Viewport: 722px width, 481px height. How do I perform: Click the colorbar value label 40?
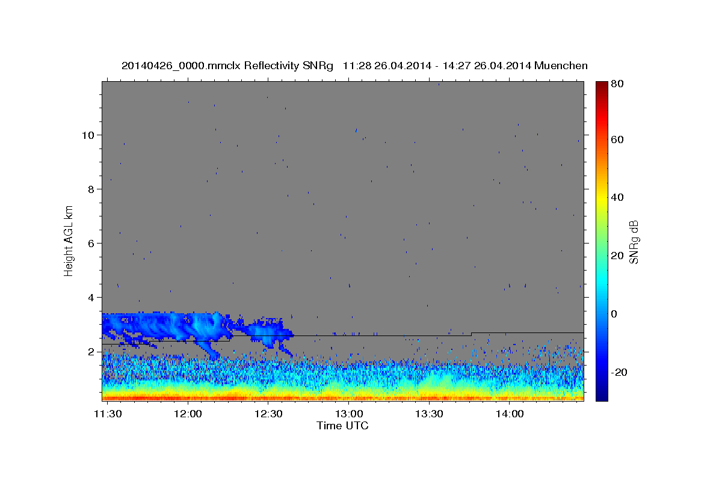click(618, 197)
